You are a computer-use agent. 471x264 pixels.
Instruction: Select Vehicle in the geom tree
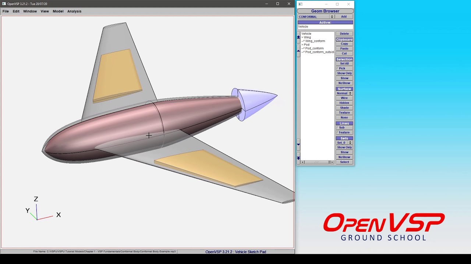(x=306, y=34)
